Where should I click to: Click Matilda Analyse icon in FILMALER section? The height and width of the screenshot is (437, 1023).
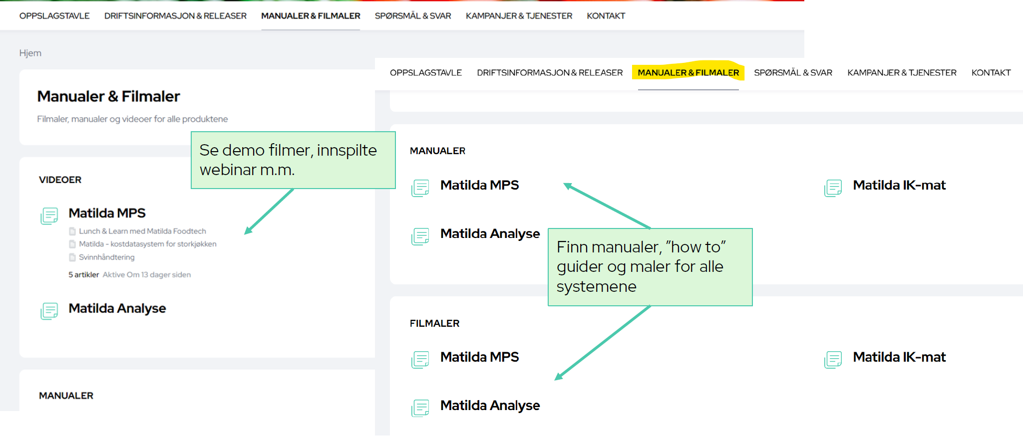[420, 408]
